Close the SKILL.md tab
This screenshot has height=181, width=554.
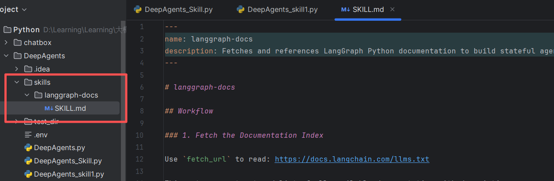392,9
